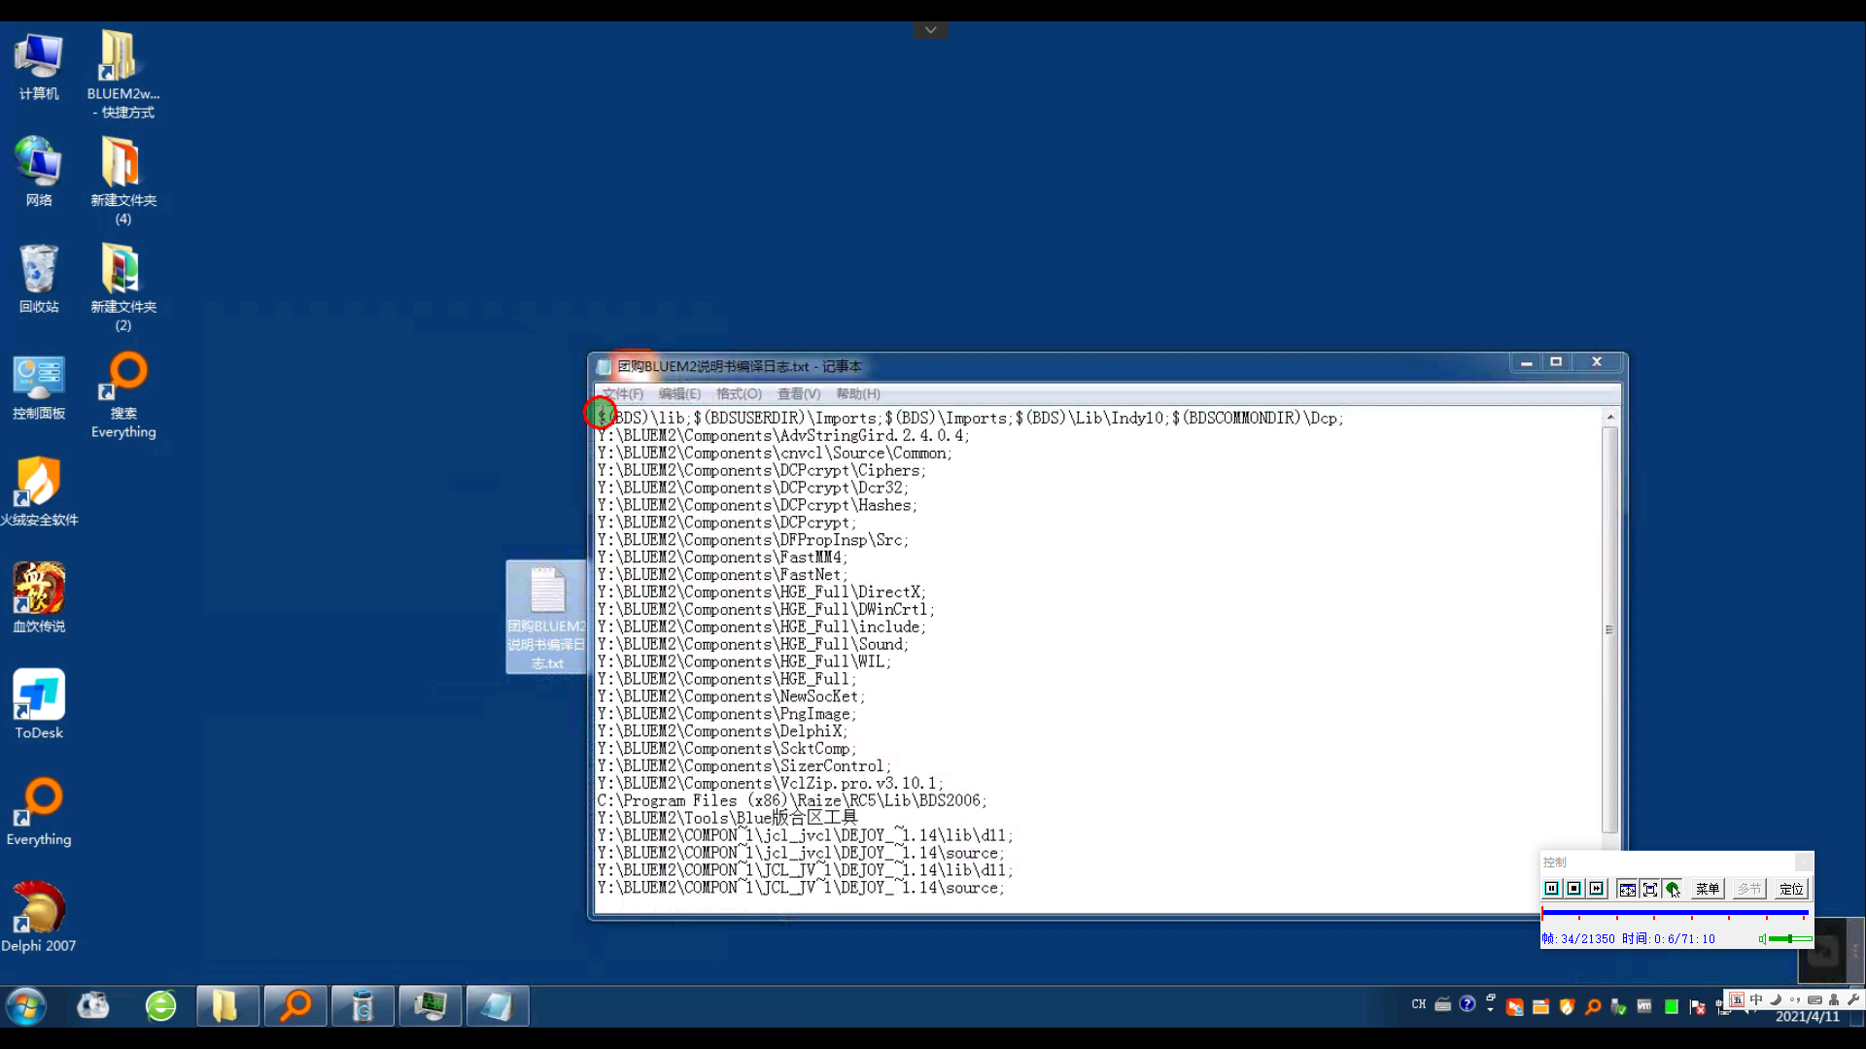Open the 菜单 button in 控制 panel
The image size is (1866, 1049).
(x=1708, y=889)
